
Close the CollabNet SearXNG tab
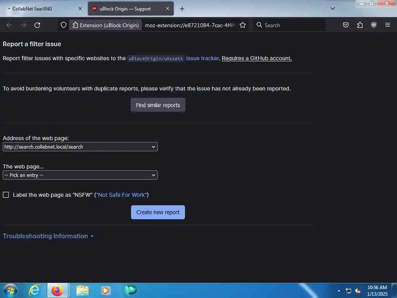point(80,9)
